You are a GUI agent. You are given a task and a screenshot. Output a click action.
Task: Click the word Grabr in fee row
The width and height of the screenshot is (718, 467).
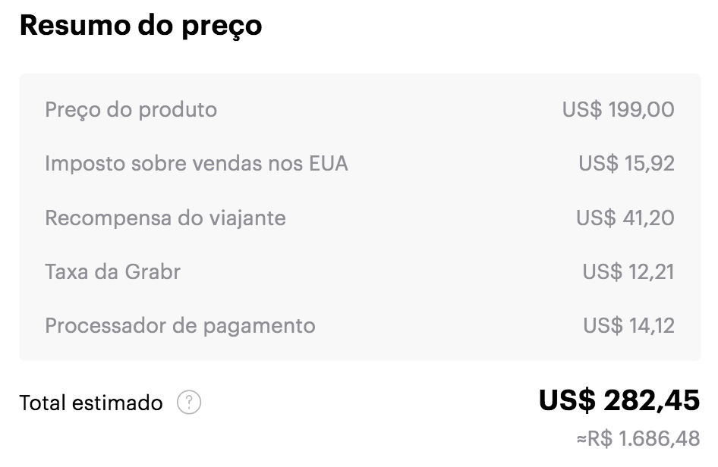(x=153, y=271)
